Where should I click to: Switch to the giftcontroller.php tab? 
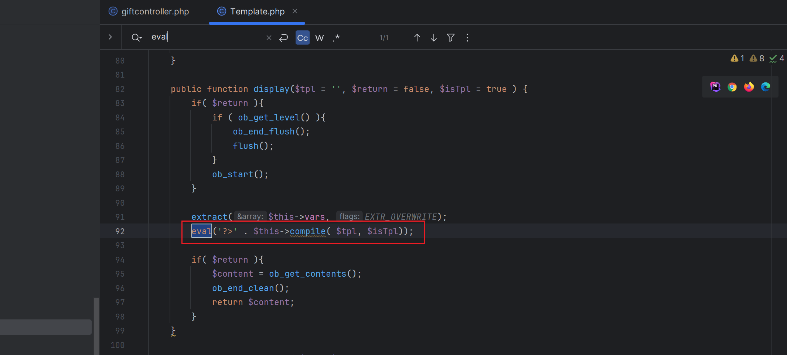pyautogui.click(x=149, y=11)
